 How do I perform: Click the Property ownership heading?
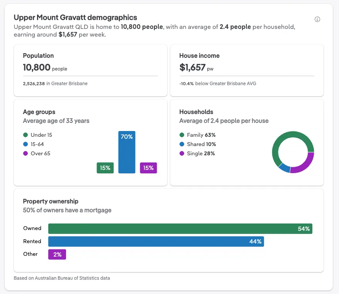tap(51, 201)
